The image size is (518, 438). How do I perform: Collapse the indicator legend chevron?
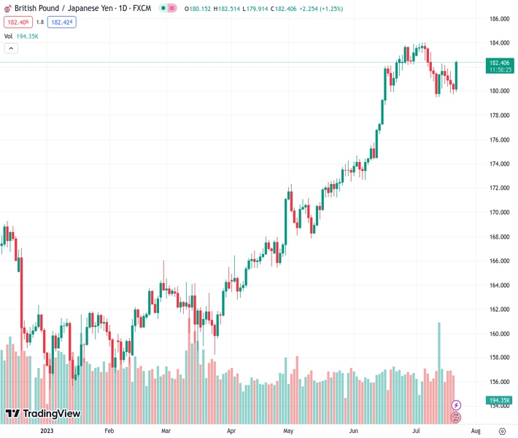click(11, 48)
